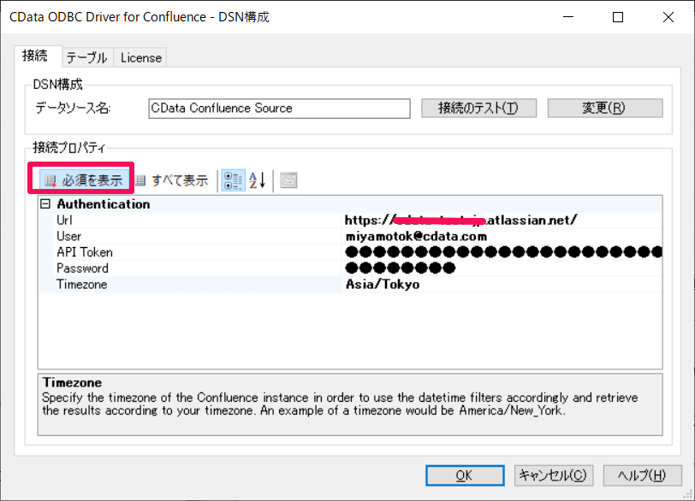Maximize the DSN configuration window
The width and height of the screenshot is (695, 501).
coord(618,17)
